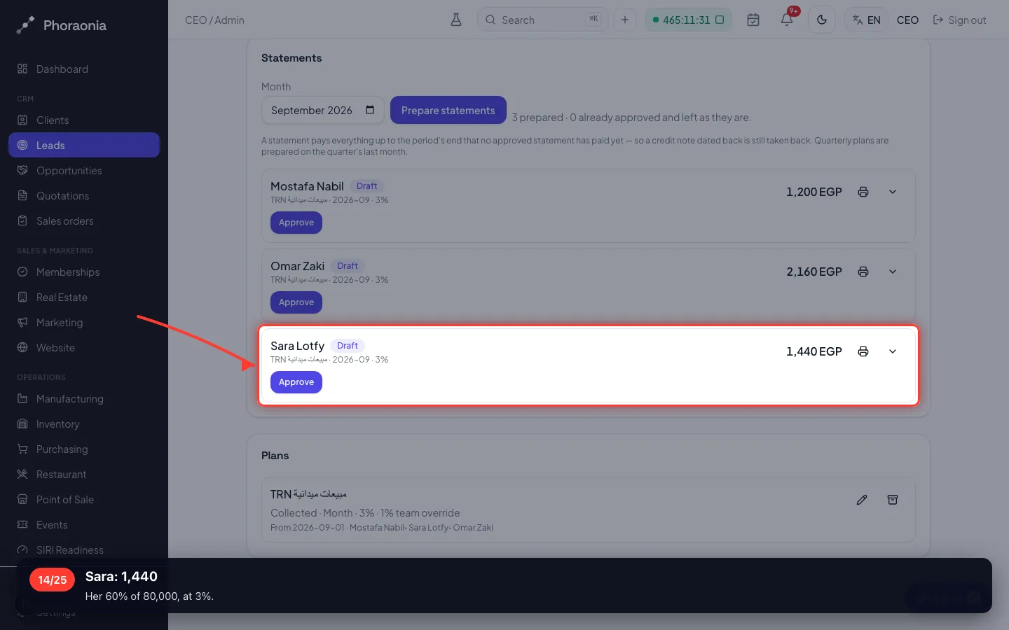Click Prepare statements button

coord(448,110)
